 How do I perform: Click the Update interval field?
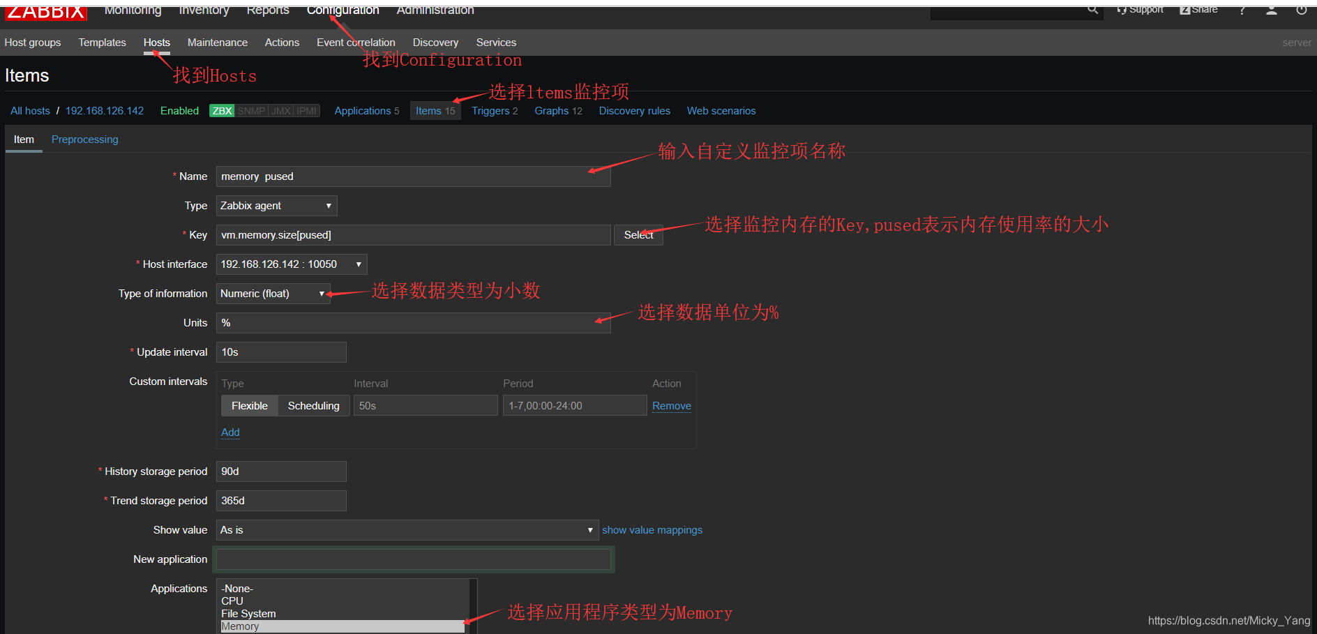pyautogui.click(x=281, y=352)
